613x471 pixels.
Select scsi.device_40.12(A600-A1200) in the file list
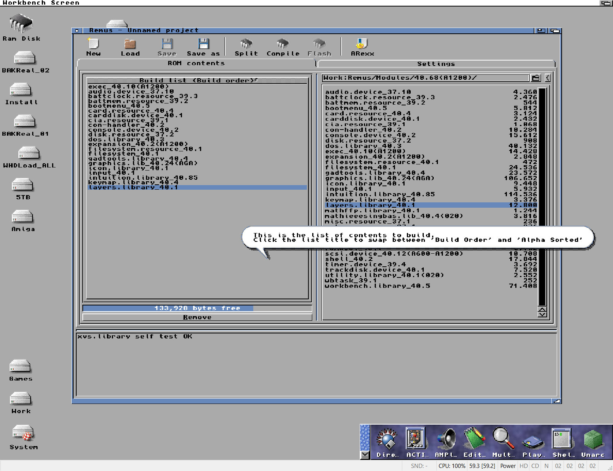click(x=431, y=254)
